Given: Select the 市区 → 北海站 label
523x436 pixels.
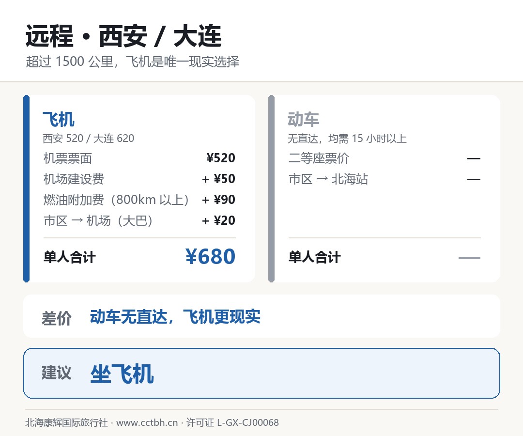Looking at the screenshot, I should [328, 179].
